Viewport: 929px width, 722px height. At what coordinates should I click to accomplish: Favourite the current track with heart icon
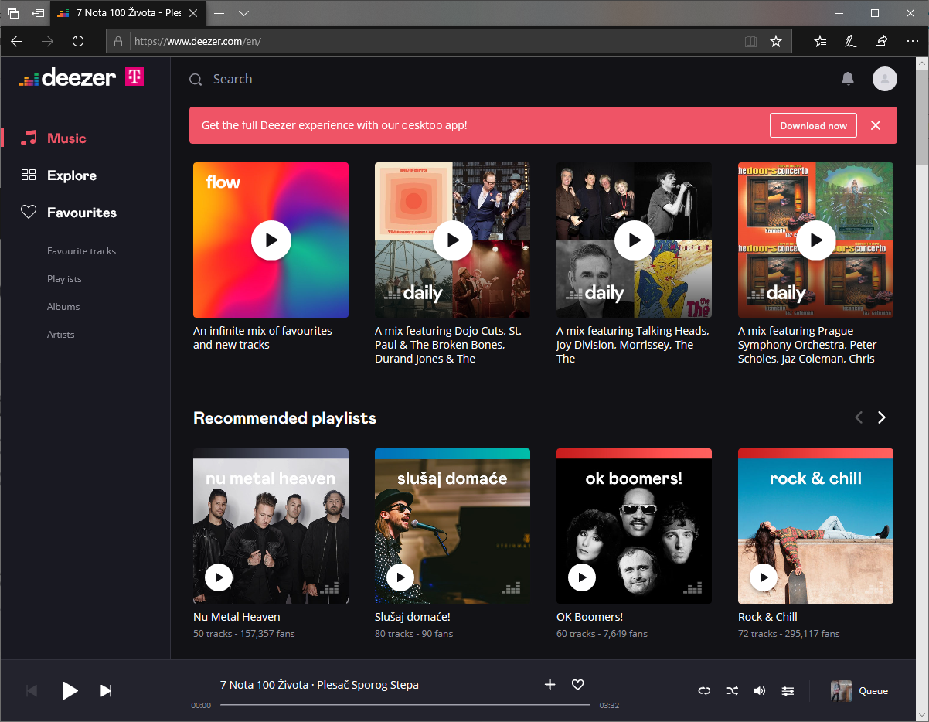(x=577, y=684)
